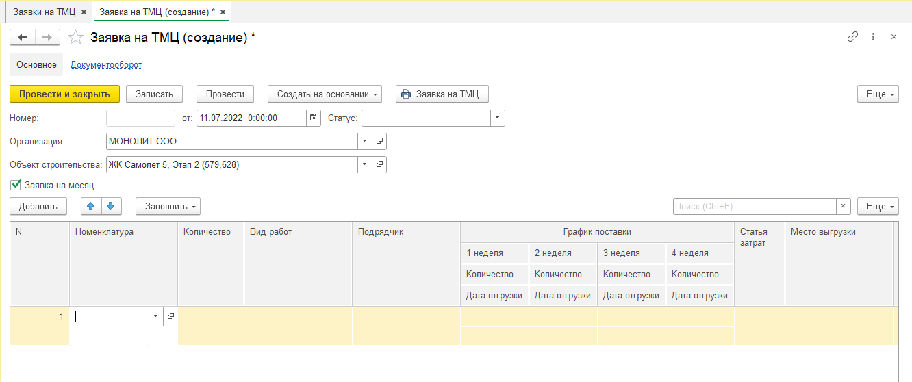
Task: Expand the Организация dropdown arrow
Action: coord(364,141)
